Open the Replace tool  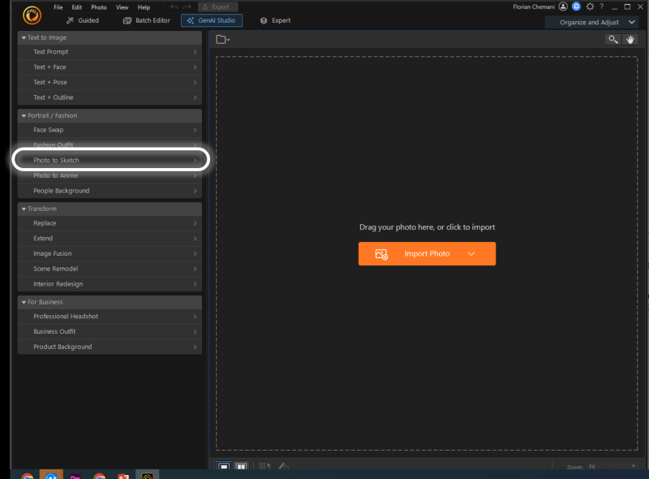pos(110,223)
